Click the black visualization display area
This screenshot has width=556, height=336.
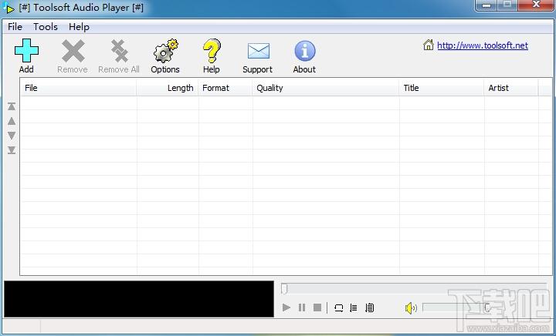(x=139, y=299)
